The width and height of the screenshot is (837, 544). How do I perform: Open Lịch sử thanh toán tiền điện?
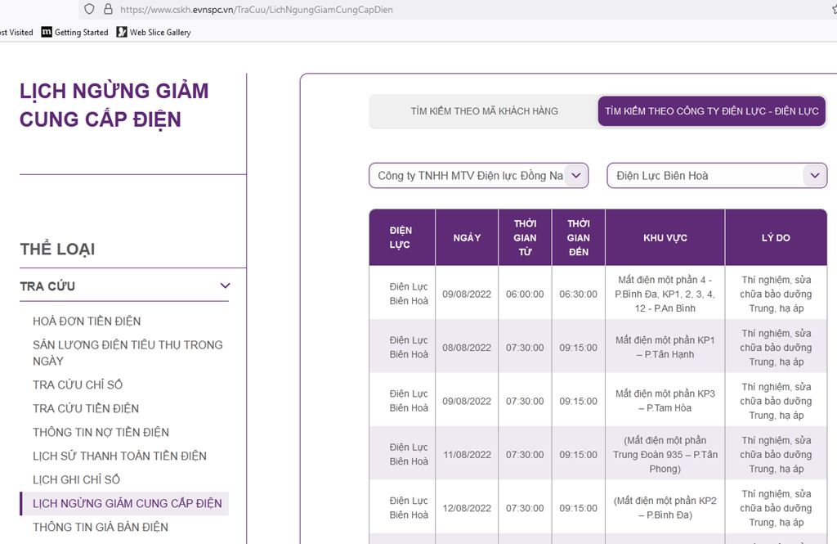click(x=119, y=456)
